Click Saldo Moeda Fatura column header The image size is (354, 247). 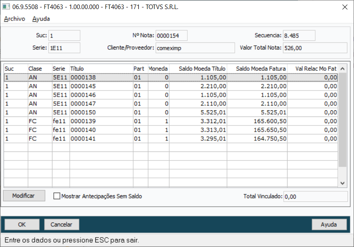click(x=257, y=69)
